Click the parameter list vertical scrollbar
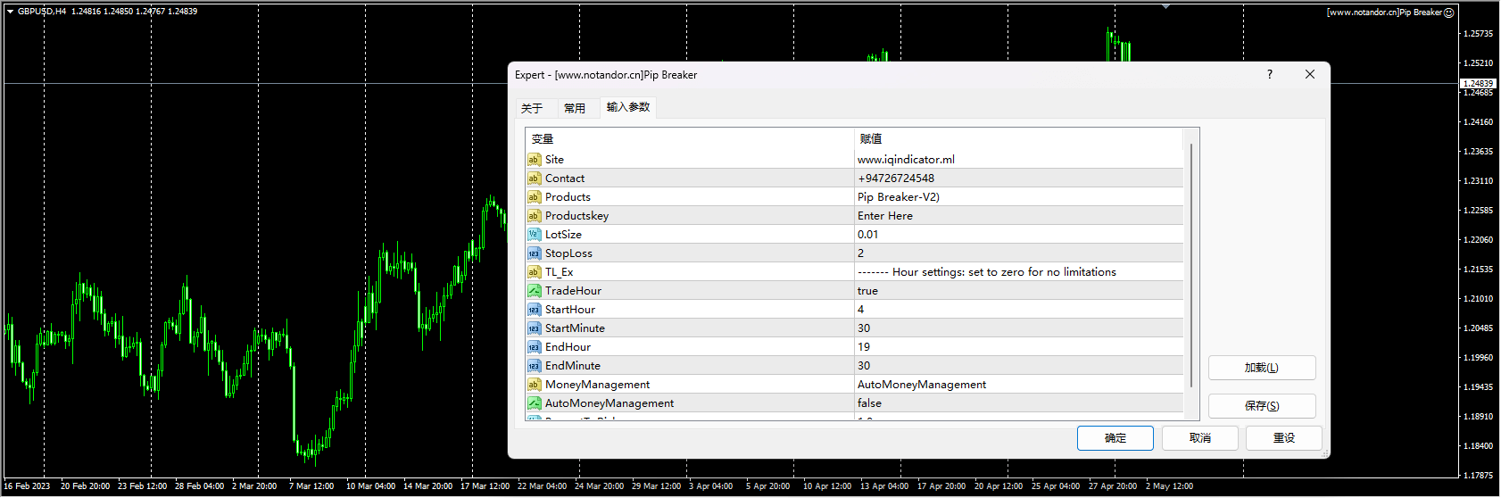This screenshot has width=1501, height=498. 1191,268
